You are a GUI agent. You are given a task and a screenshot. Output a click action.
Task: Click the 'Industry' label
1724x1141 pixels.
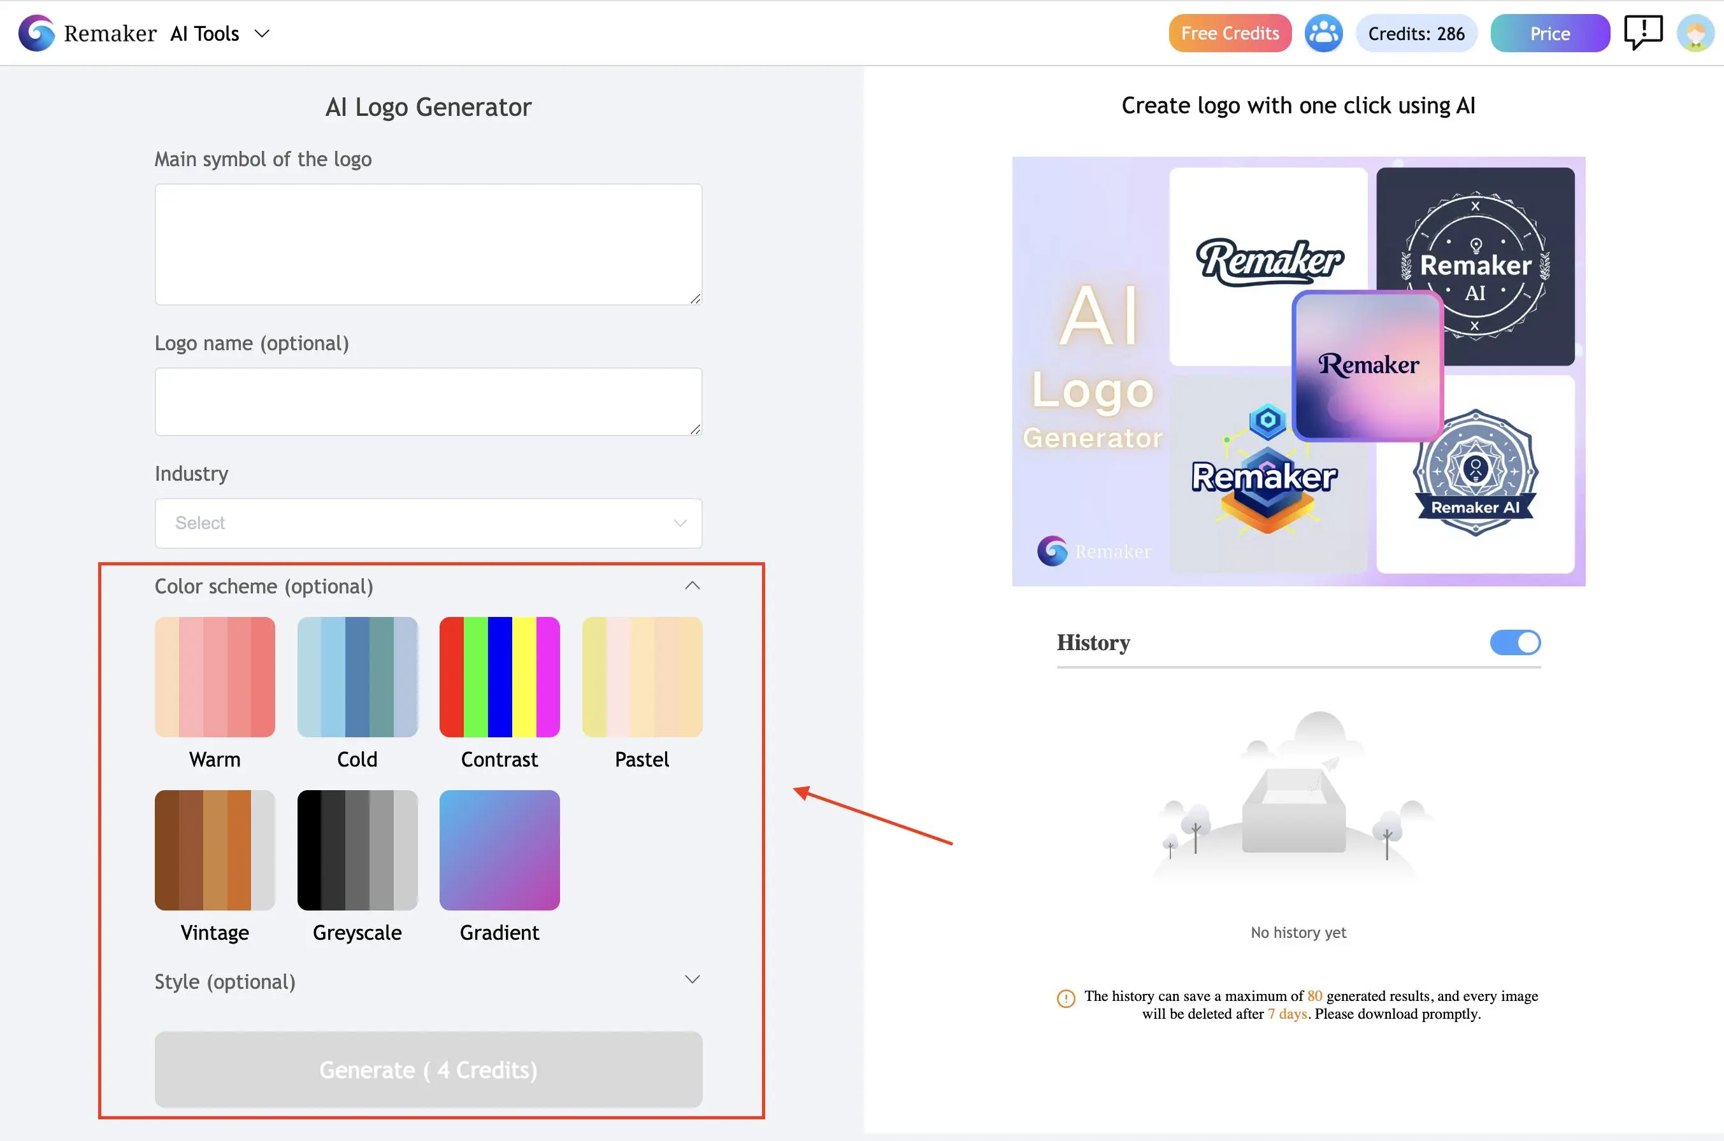[192, 474]
